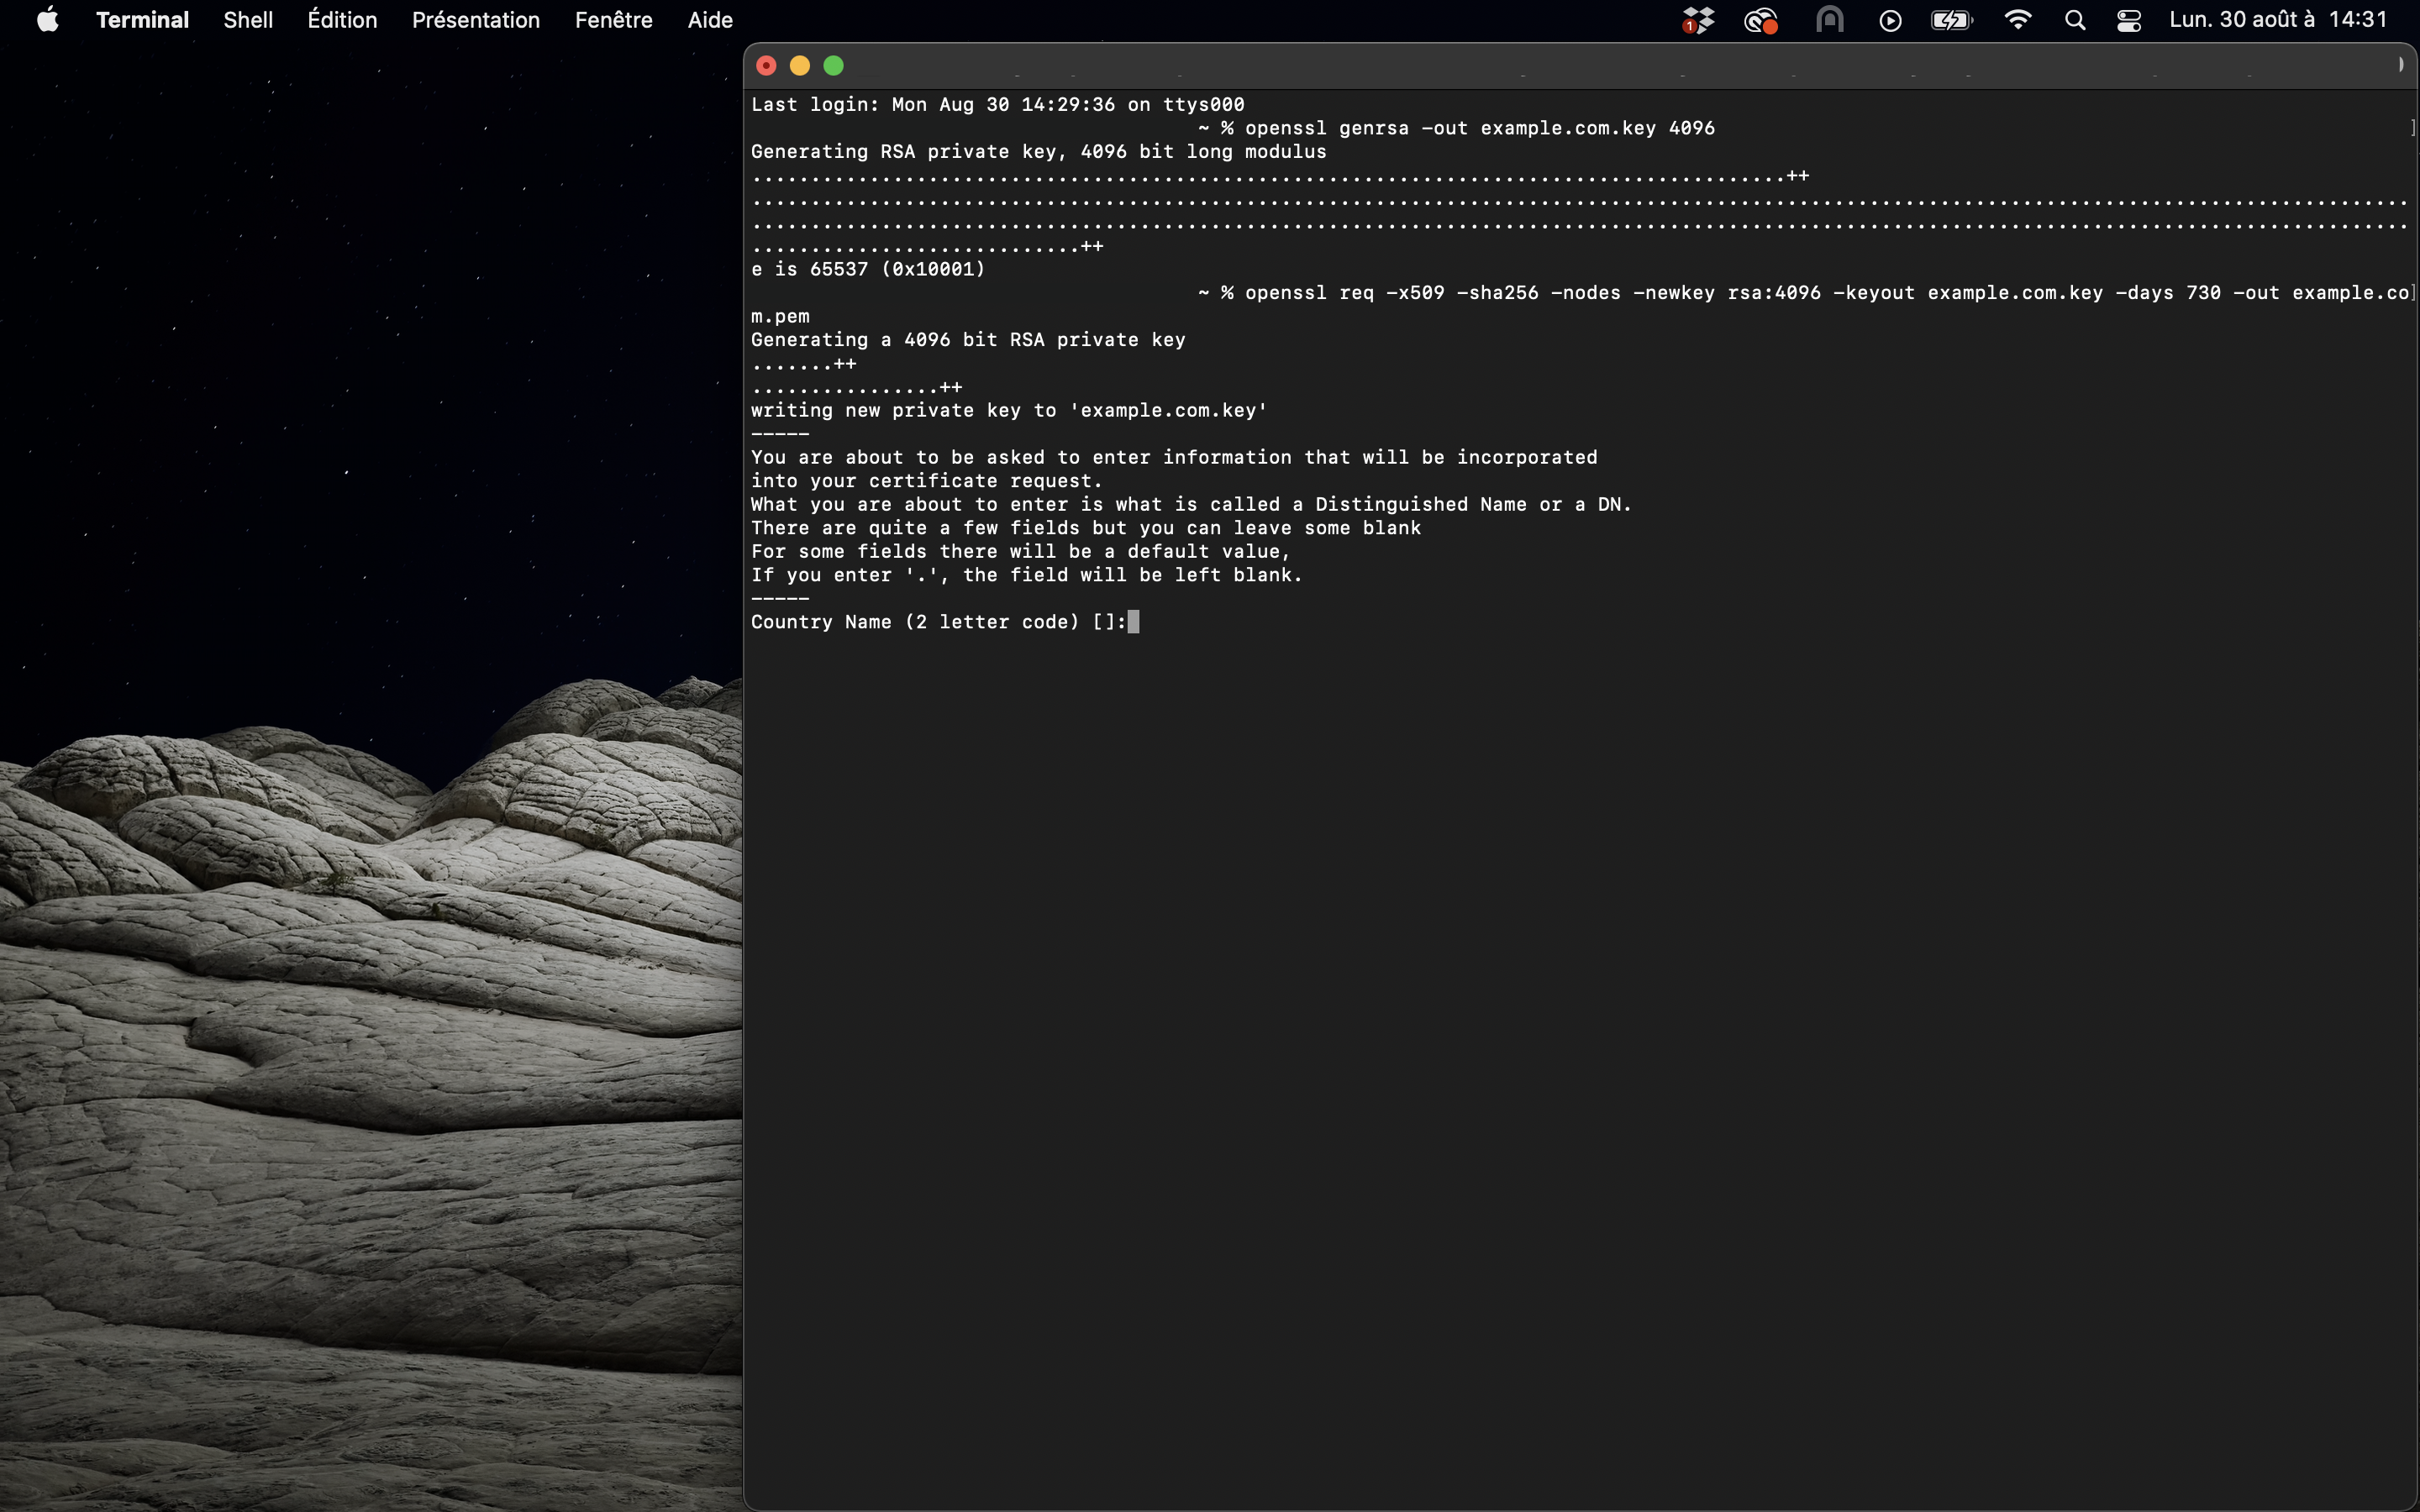Open Spotlight search magnifier
Image resolution: width=2420 pixels, height=1512 pixels.
click(x=2075, y=20)
